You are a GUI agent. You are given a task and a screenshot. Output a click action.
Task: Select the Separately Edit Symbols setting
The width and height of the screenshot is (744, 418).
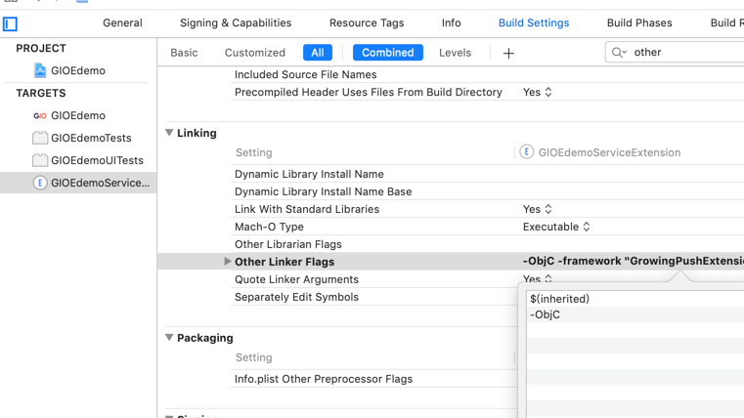pyautogui.click(x=296, y=297)
